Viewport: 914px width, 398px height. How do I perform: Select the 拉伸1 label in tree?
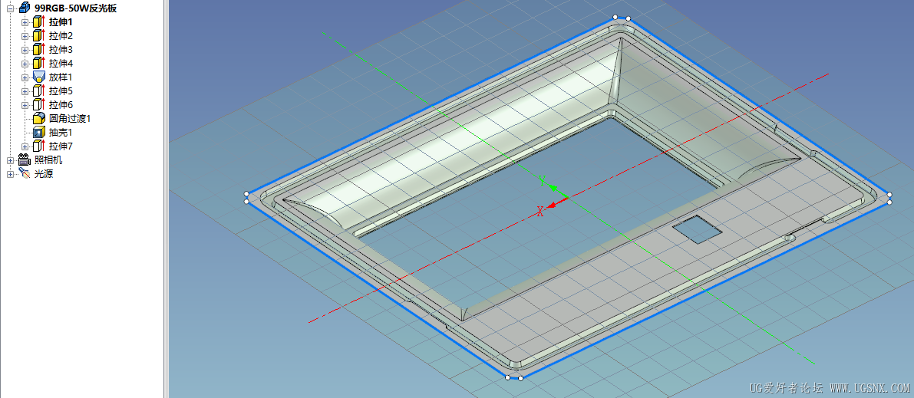point(61,22)
